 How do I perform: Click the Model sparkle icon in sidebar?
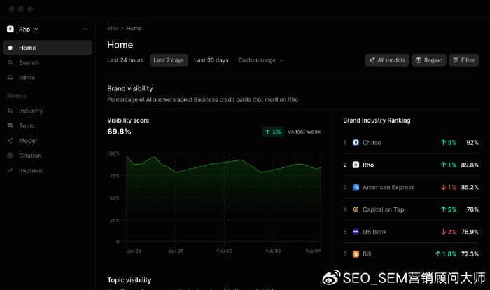coord(10,141)
